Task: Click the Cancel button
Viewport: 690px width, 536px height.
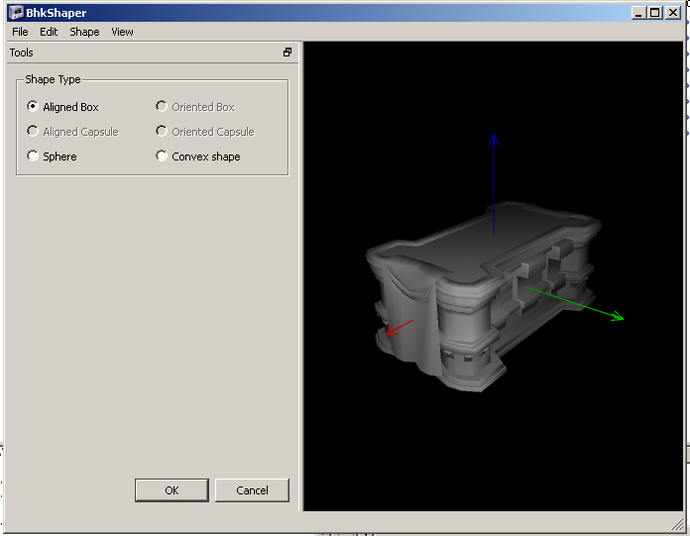Action: (x=252, y=489)
